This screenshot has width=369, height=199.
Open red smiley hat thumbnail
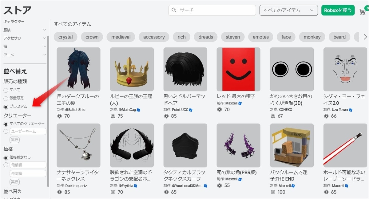tap(238, 69)
